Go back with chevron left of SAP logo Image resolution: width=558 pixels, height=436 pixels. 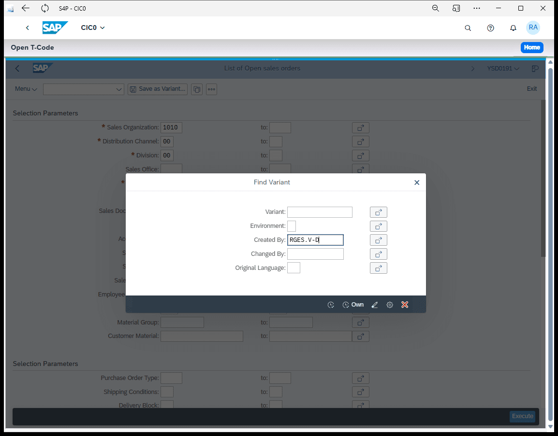click(28, 28)
